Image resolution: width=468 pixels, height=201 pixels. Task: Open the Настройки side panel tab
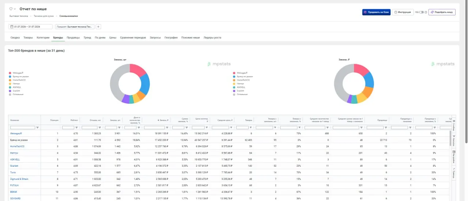pos(454,156)
